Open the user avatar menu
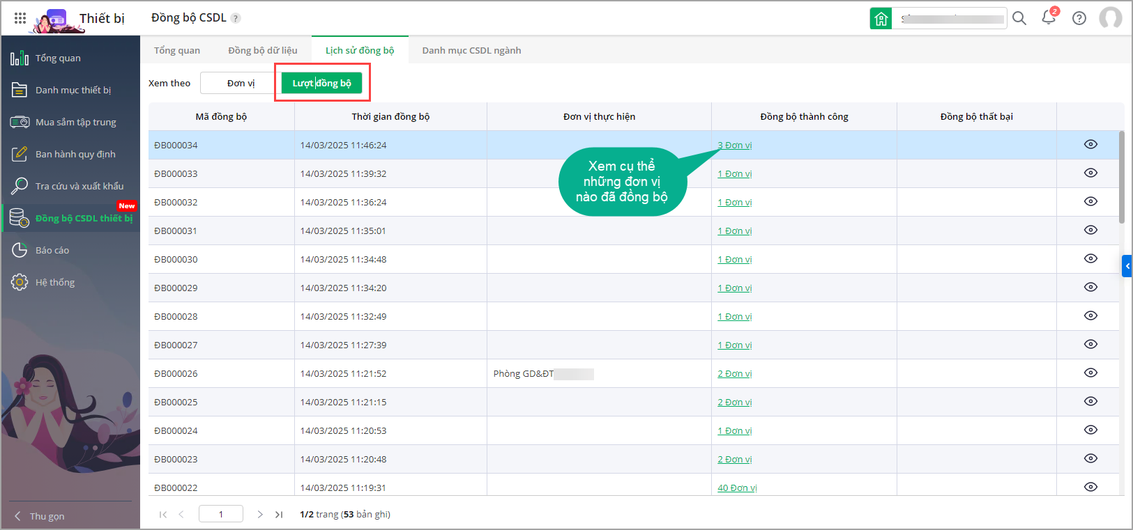This screenshot has width=1133, height=530. pos(1111,18)
